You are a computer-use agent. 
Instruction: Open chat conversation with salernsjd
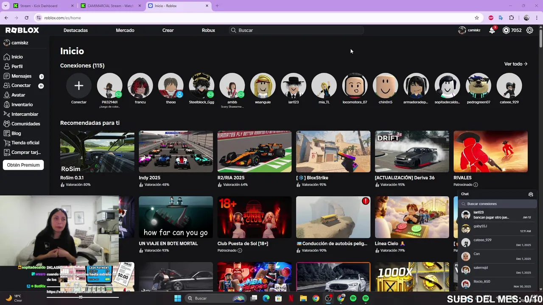(x=497, y=270)
